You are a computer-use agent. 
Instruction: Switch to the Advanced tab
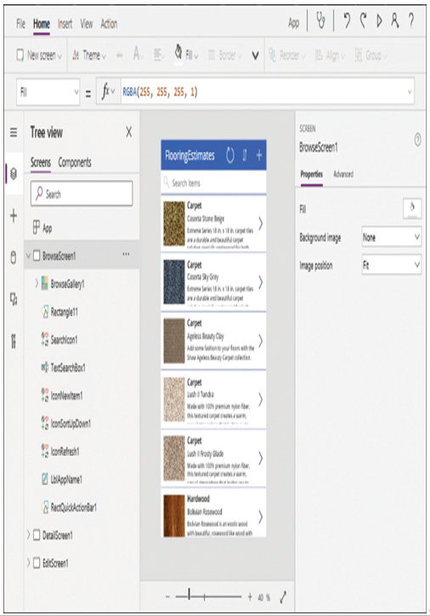[343, 174]
